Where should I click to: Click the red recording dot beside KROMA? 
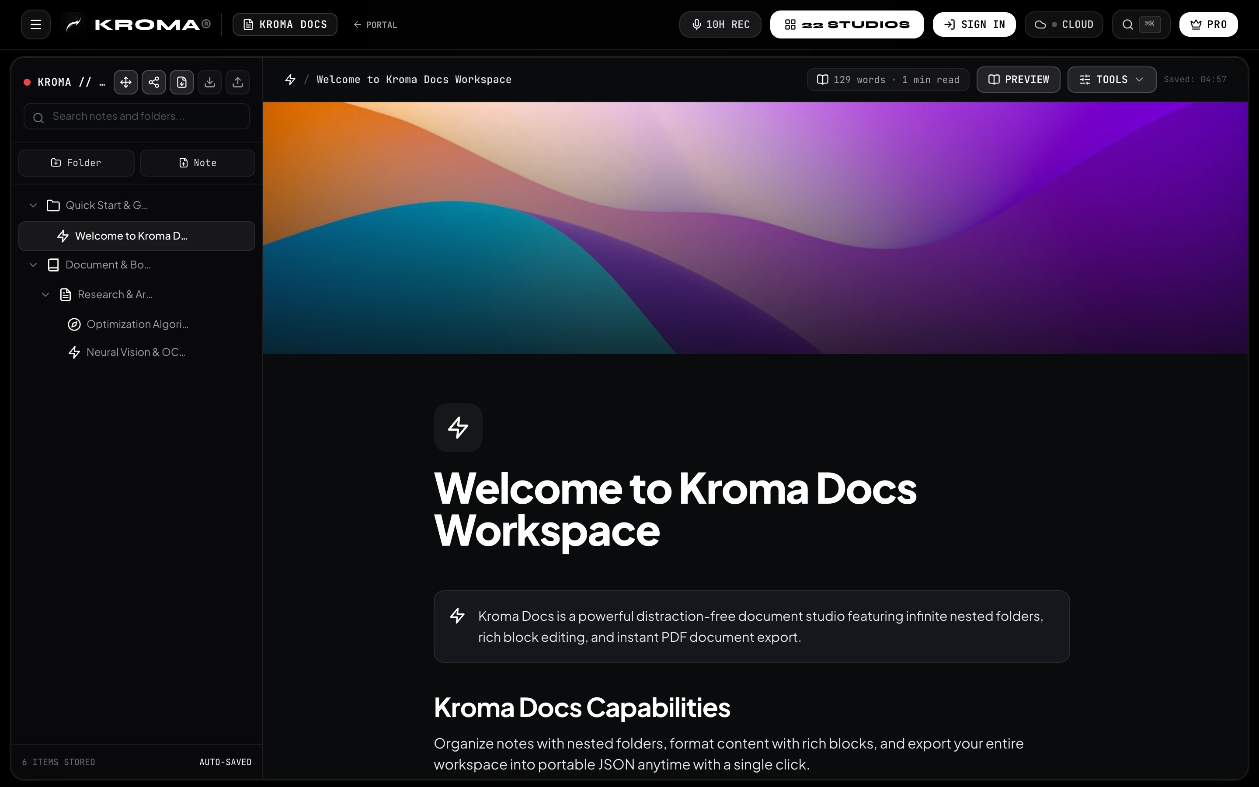coord(27,82)
